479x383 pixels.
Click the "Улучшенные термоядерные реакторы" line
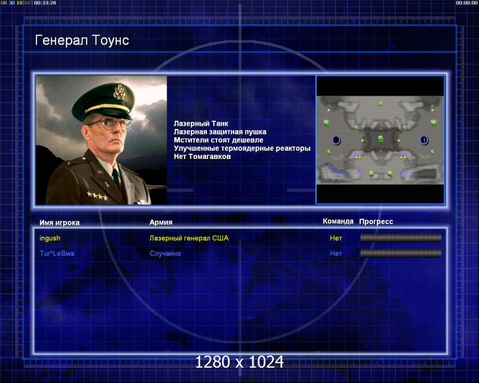click(x=242, y=148)
